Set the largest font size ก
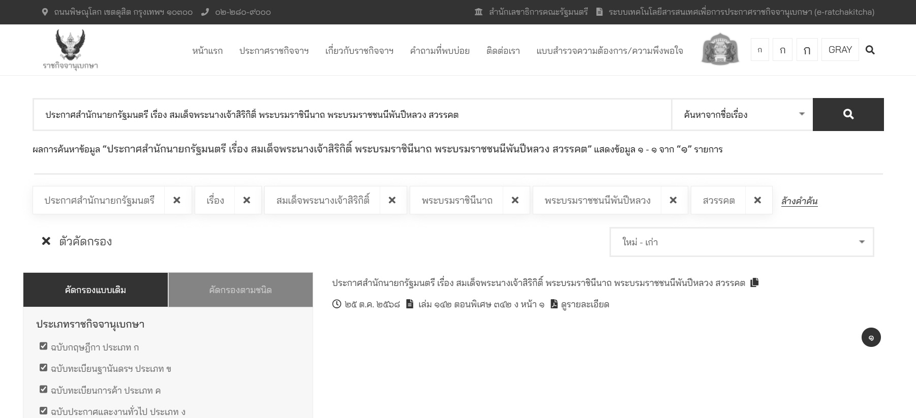Image resolution: width=916 pixels, height=418 pixels. [x=807, y=50]
